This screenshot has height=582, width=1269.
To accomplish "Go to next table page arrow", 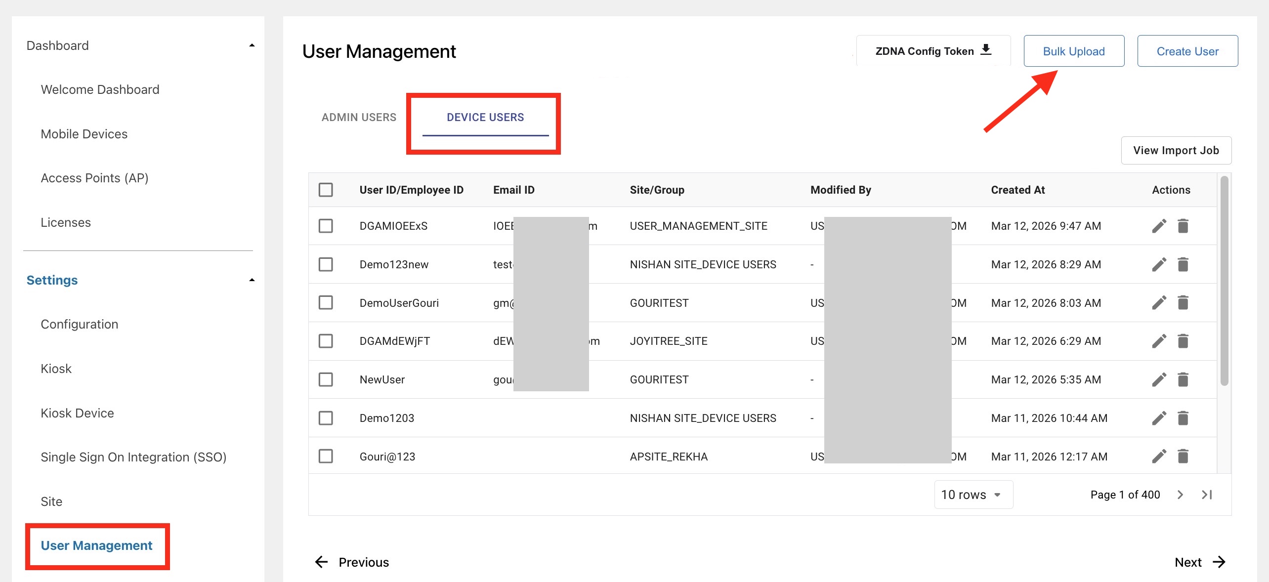I will coord(1181,495).
